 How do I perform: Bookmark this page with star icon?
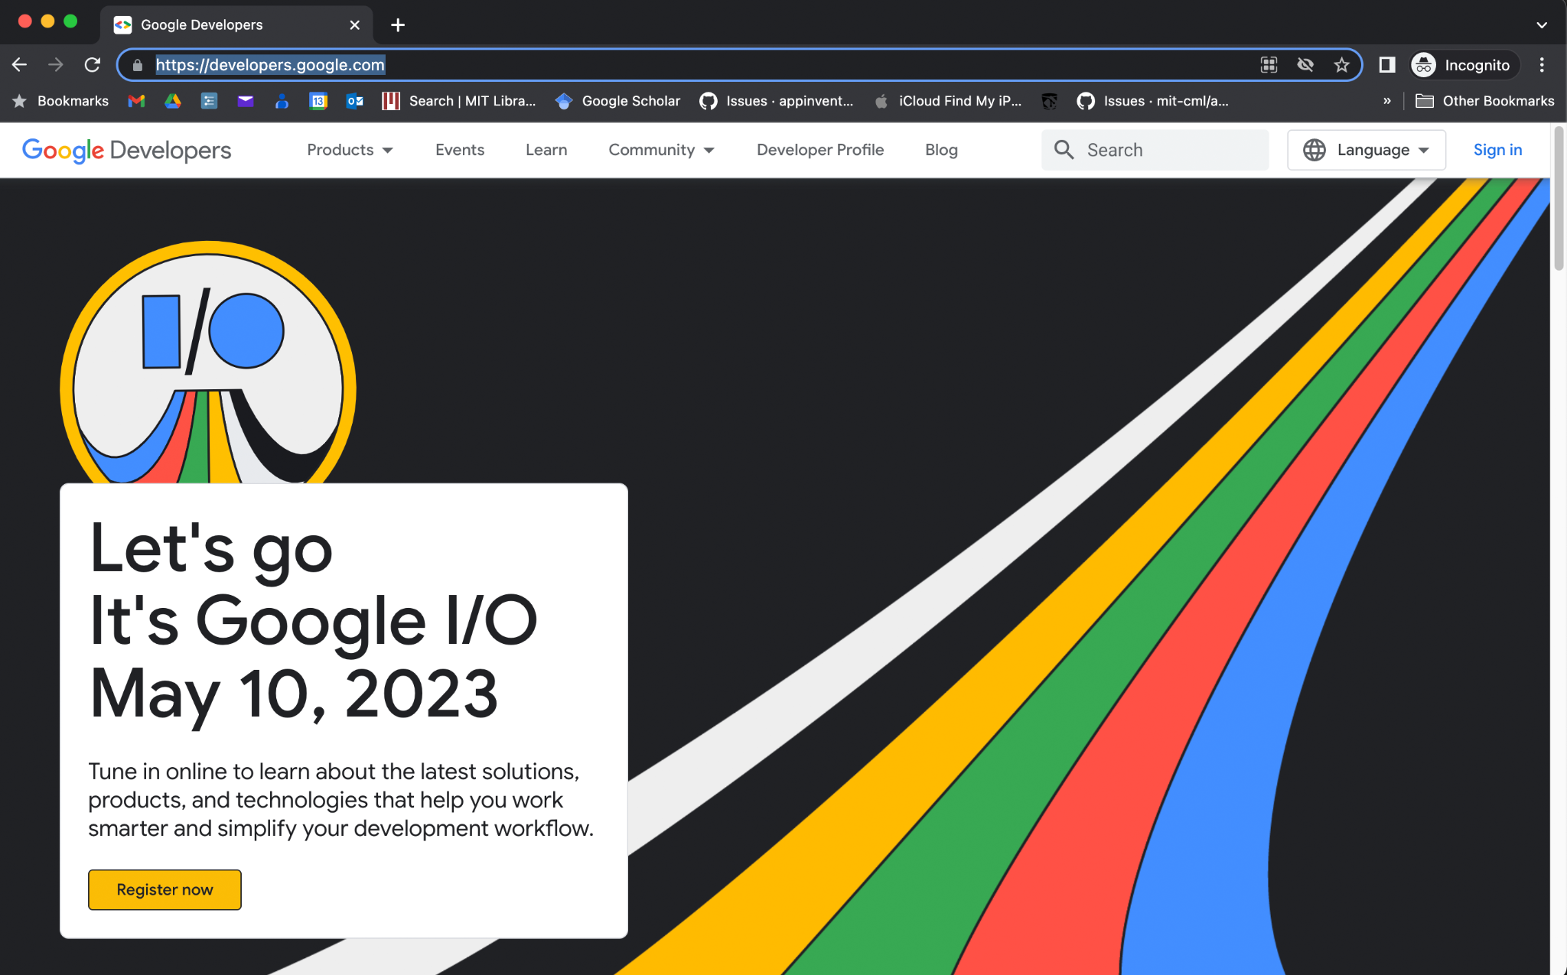(x=1341, y=65)
